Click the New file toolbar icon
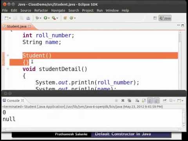The image size is (188, 141). [6, 18]
